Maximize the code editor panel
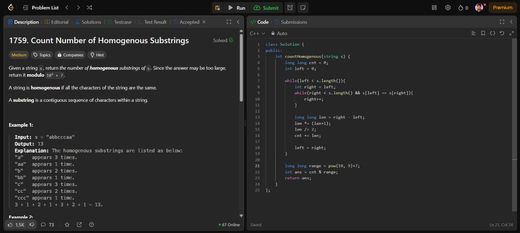Viewport: 520px width, 233px height. [502, 22]
